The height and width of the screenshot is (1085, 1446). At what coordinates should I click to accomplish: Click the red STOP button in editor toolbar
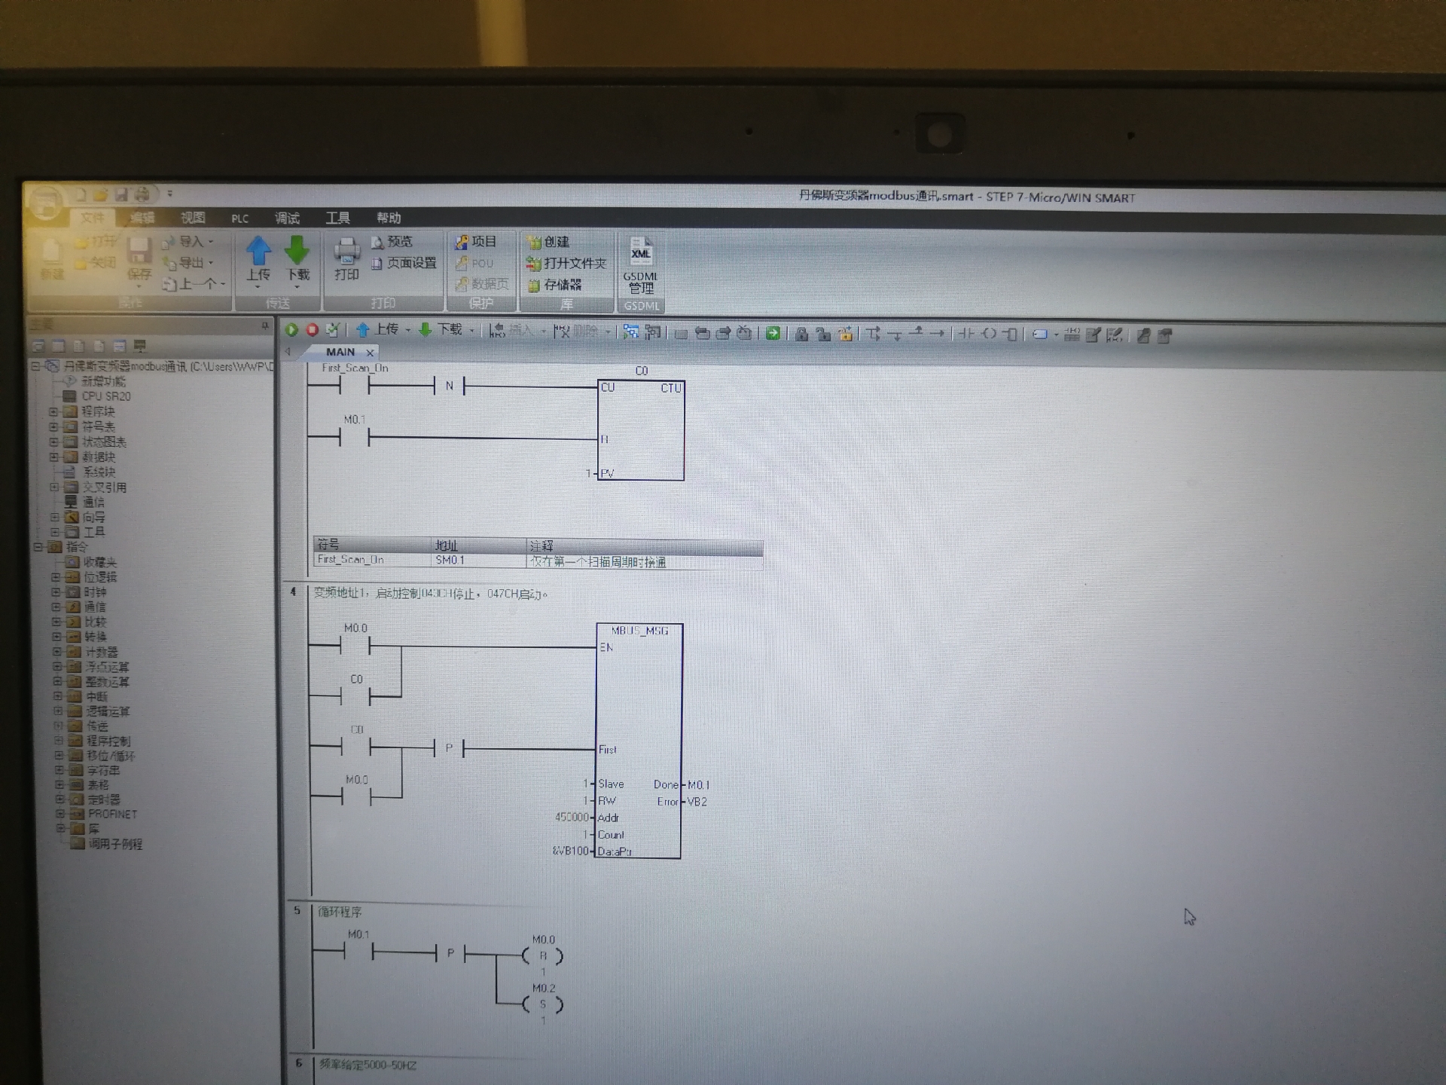[x=312, y=329]
